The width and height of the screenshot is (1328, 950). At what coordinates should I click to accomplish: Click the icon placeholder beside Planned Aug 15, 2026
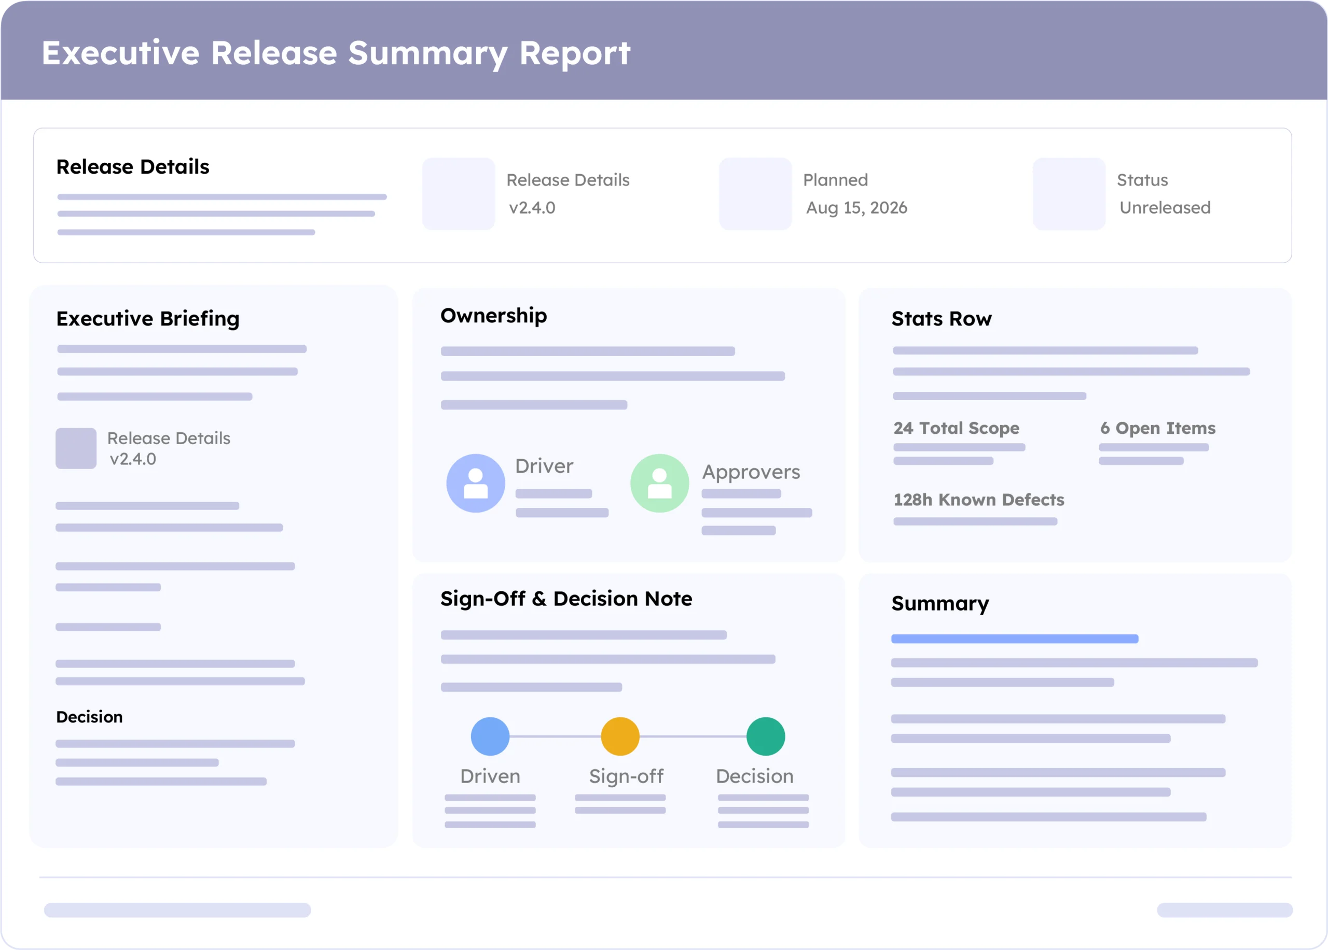click(x=755, y=194)
